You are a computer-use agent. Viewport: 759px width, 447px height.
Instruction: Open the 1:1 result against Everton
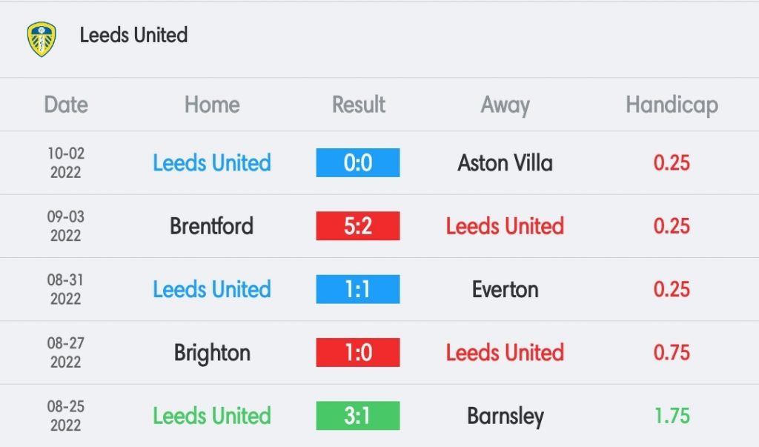(358, 289)
